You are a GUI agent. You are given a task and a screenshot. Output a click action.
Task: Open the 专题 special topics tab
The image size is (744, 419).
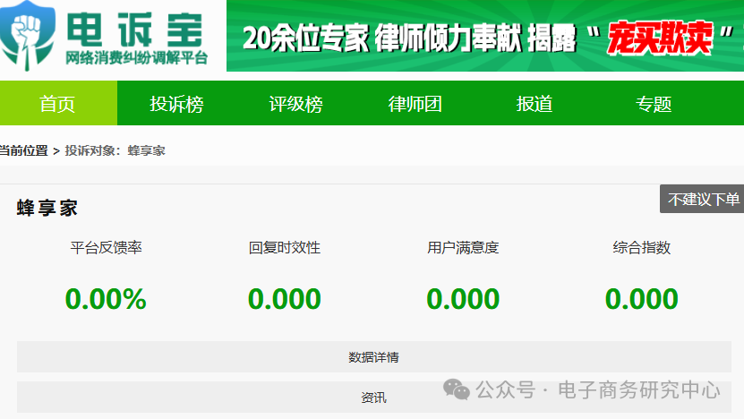654,103
